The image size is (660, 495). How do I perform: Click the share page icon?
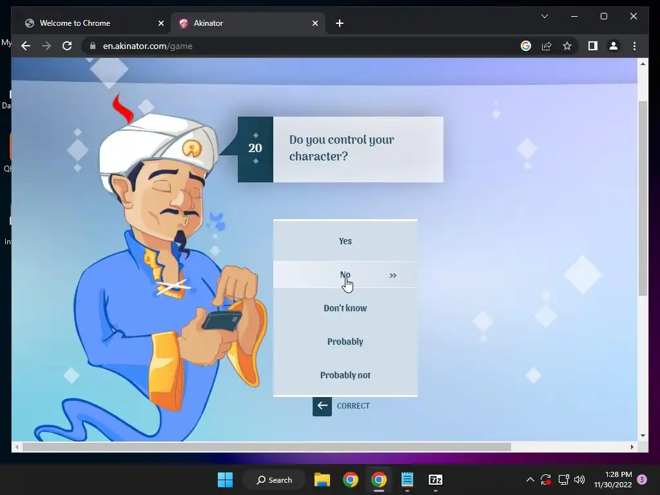click(547, 46)
